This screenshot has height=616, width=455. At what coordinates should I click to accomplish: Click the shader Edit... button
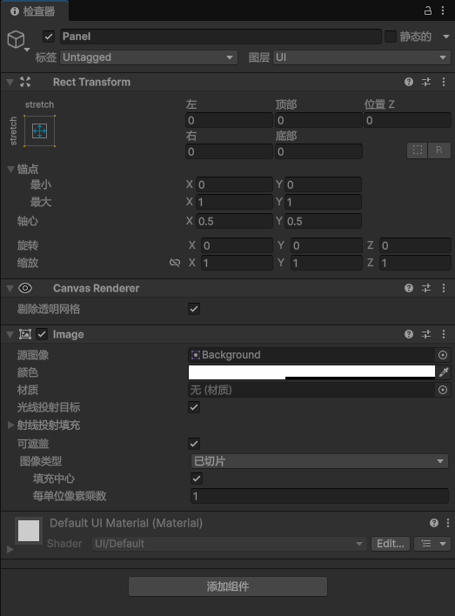point(390,544)
